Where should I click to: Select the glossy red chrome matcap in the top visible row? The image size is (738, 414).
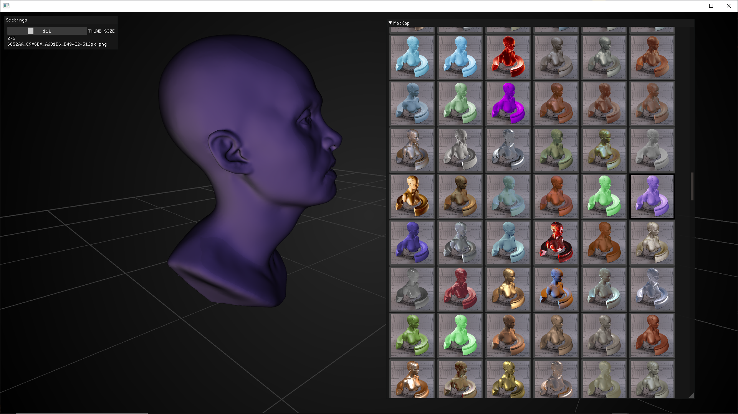508,57
